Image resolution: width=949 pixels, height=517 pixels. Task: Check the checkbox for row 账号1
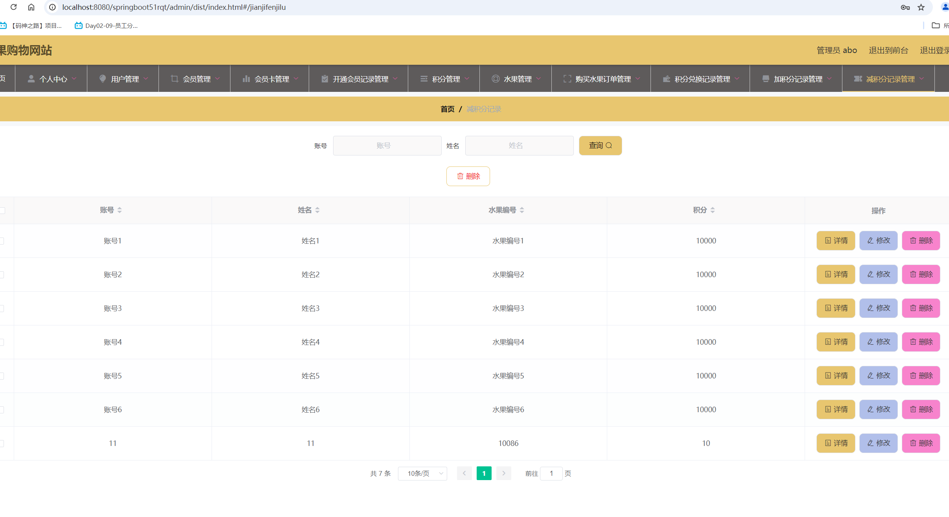click(2, 241)
